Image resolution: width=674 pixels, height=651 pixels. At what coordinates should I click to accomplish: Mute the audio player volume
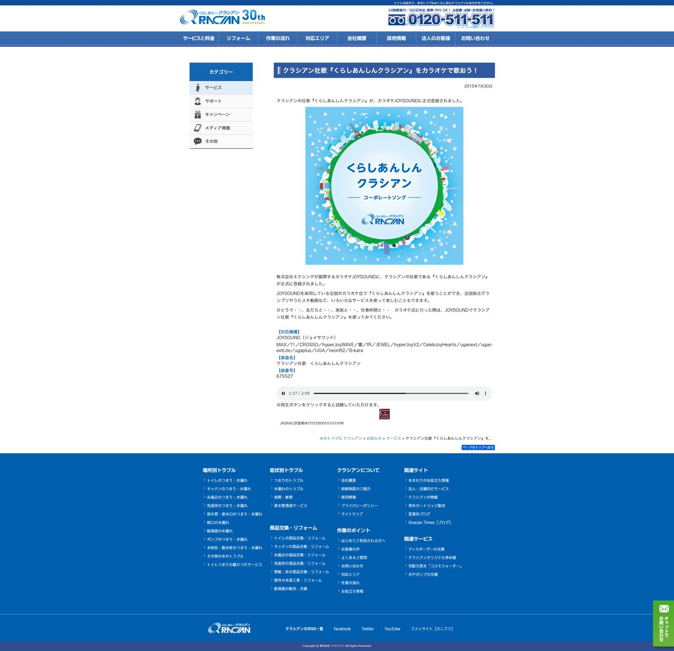click(x=477, y=393)
